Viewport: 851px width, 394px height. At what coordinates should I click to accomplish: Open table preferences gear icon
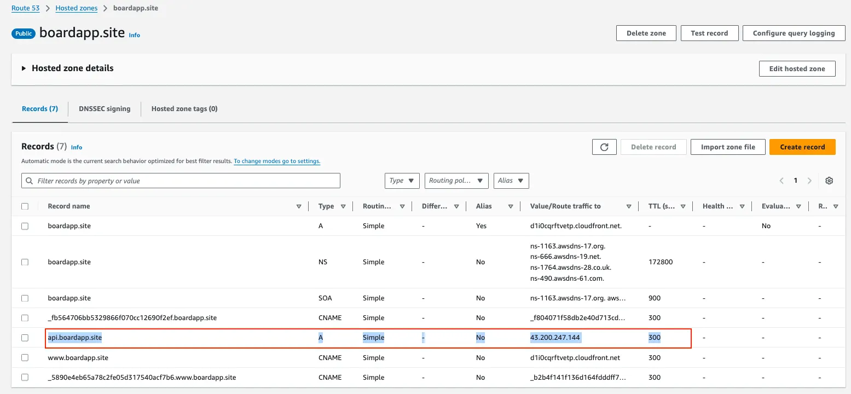(829, 181)
